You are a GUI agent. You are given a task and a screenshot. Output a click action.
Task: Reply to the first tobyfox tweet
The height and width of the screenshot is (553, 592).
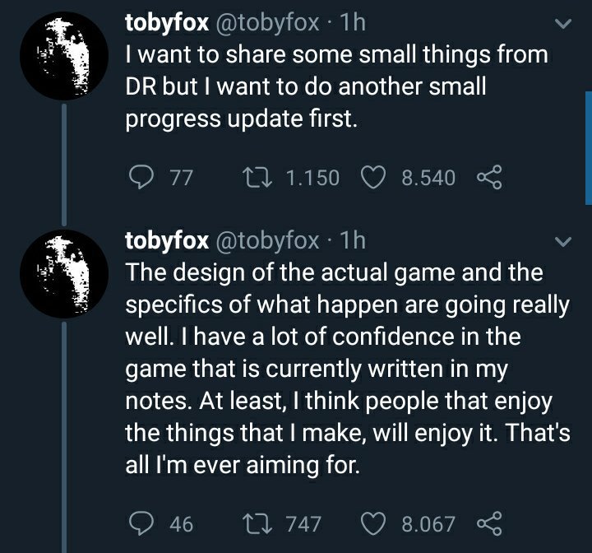(x=141, y=177)
